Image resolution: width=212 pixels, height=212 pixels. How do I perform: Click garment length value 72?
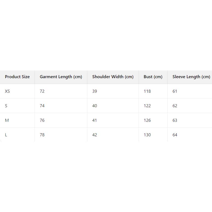42,91
